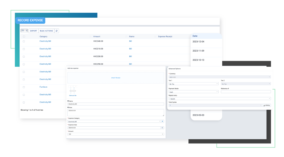The image size is (284, 157).
Task: Click the plus icon beside Expense Category
Action: pyautogui.click(x=162, y=122)
